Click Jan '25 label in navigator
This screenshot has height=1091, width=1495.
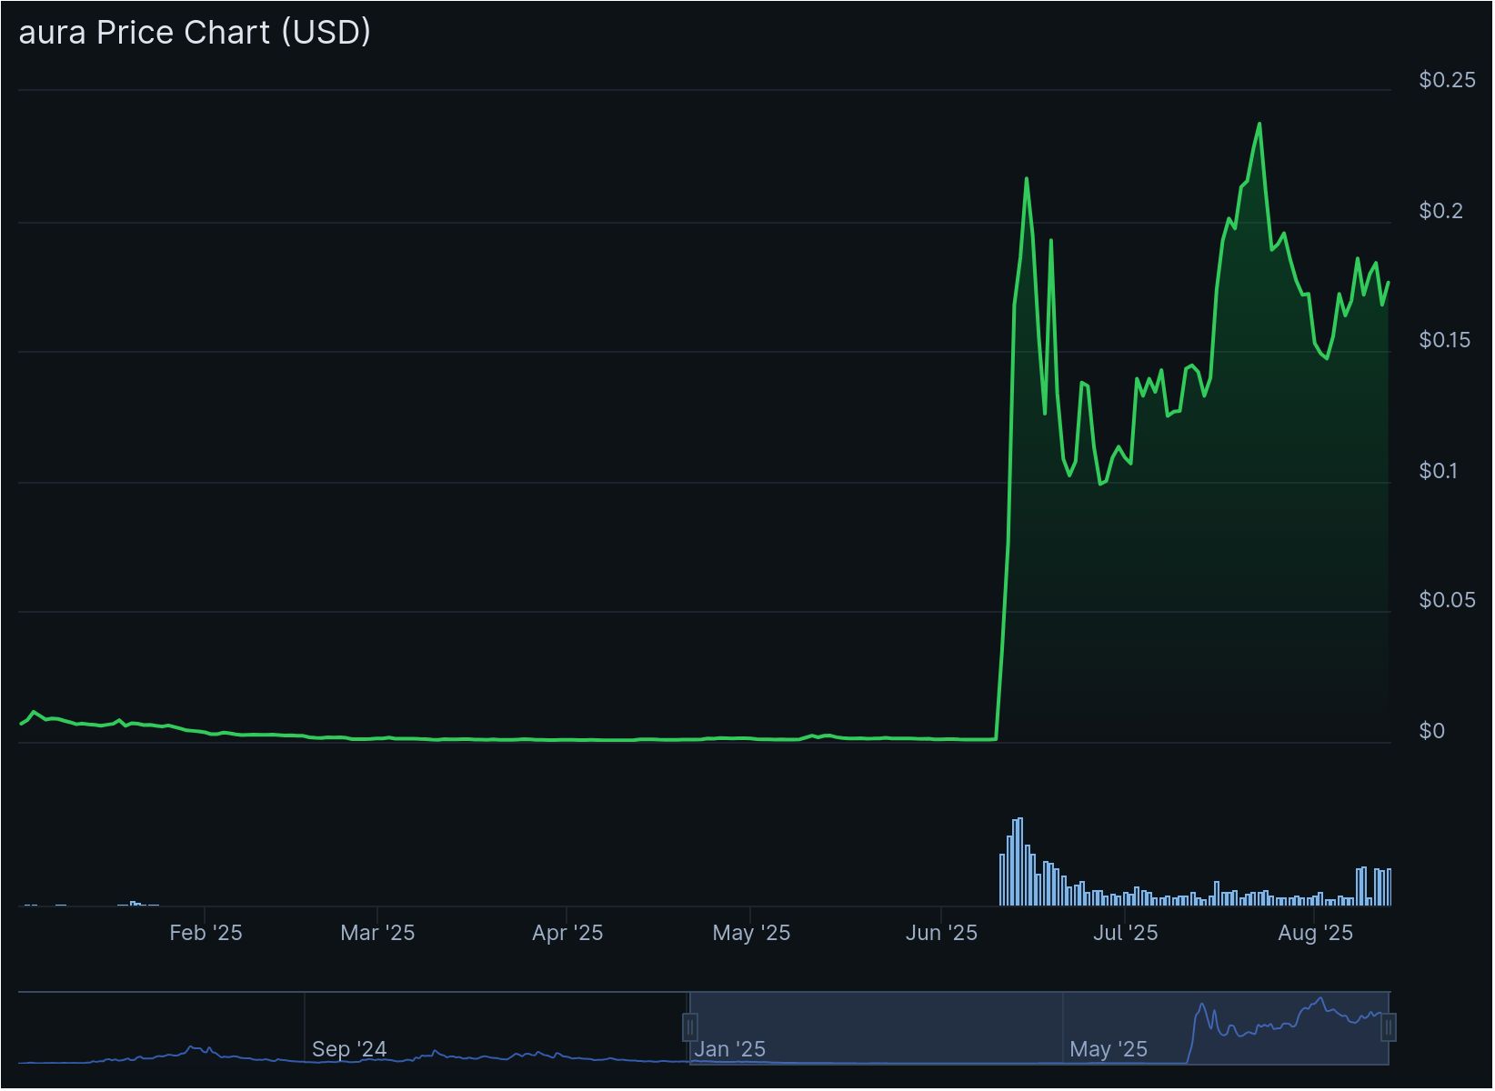tap(729, 1049)
